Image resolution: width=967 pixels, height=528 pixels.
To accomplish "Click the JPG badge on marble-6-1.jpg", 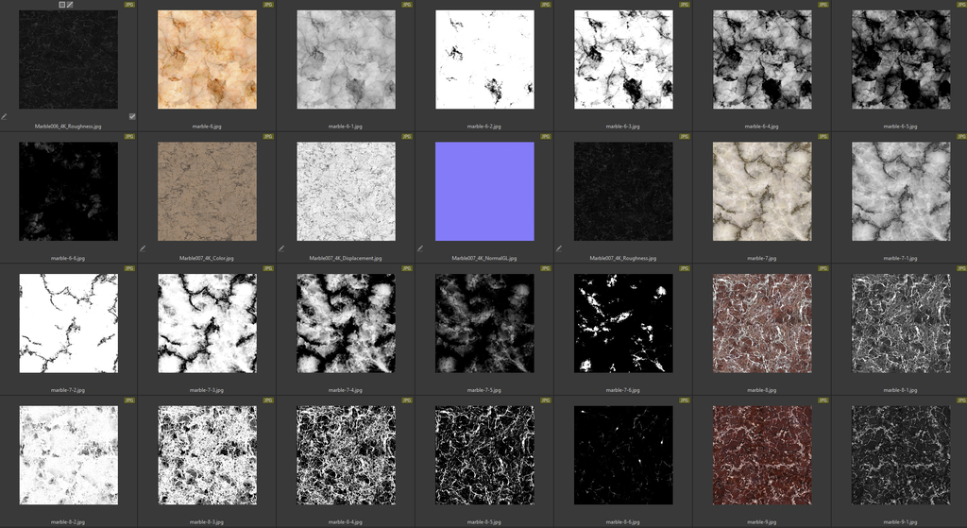I will point(407,5).
